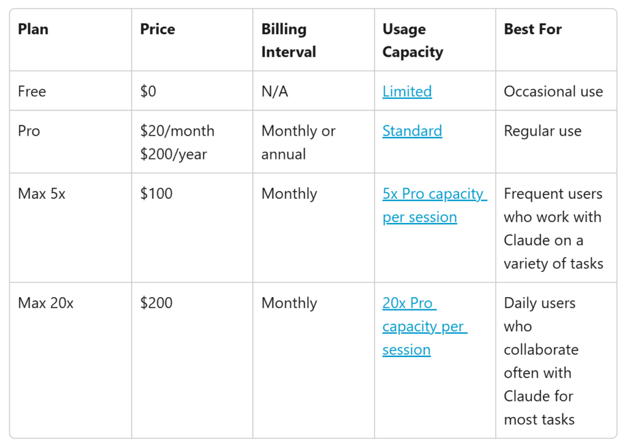Click the "Pro" plan name cell
This screenshot has width=626, height=445.
click(29, 131)
